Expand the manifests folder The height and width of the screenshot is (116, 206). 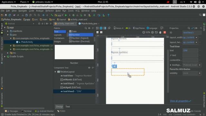(x=8, y=31)
